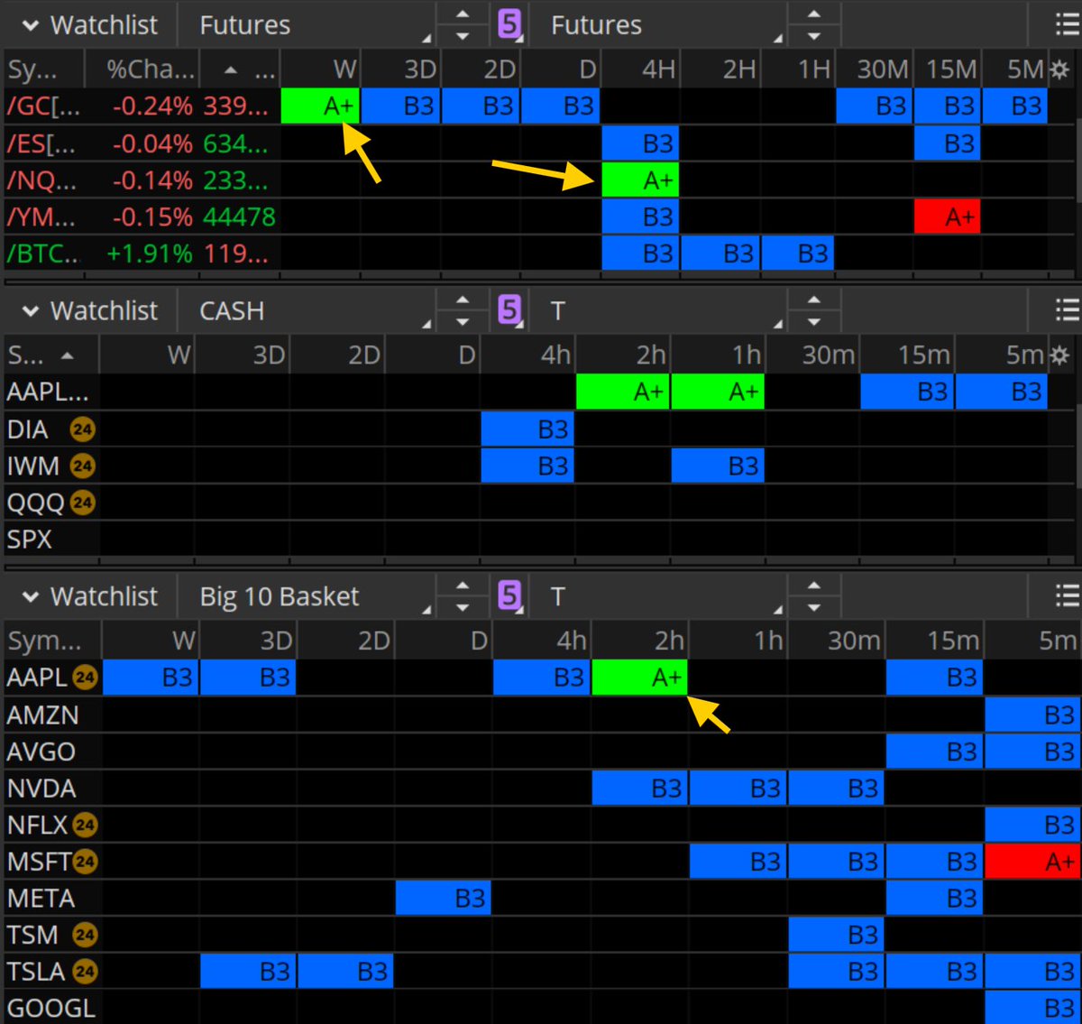Open the CASH watchlist hamburger menu
1082x1024 pixels.
(1067, 310)
